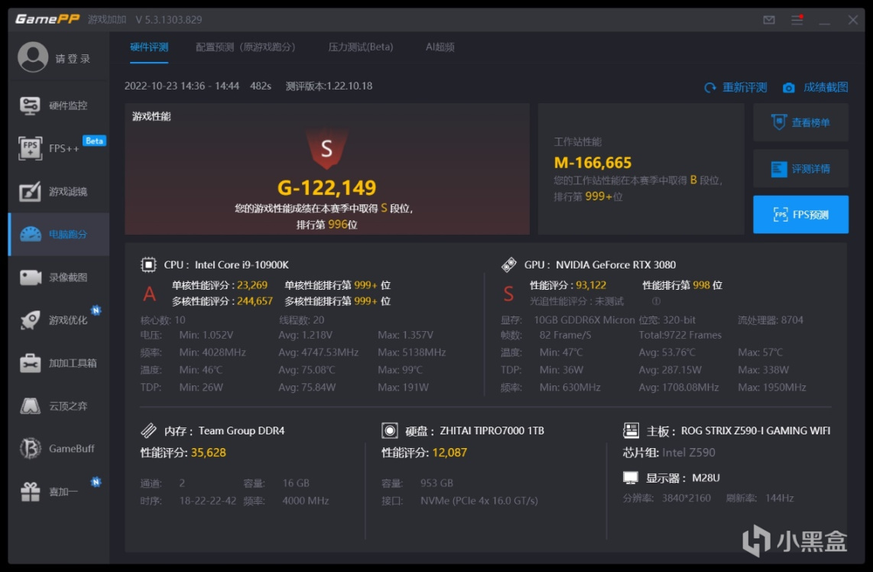
Task: Click disk score 12,087
Action: (449, 452)
